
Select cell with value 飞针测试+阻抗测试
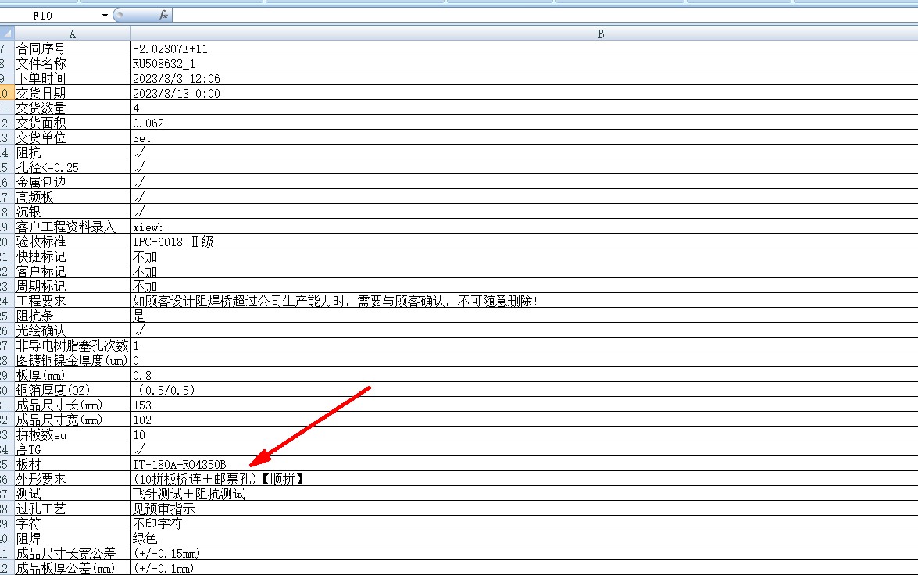(524, 494)
